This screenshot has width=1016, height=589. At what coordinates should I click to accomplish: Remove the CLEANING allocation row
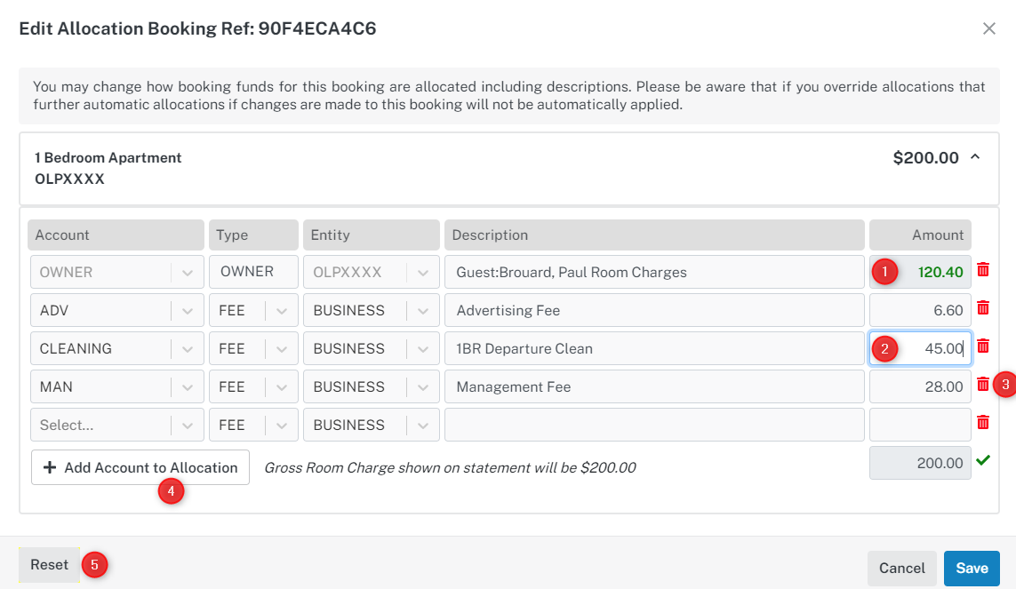coord(983,346)
